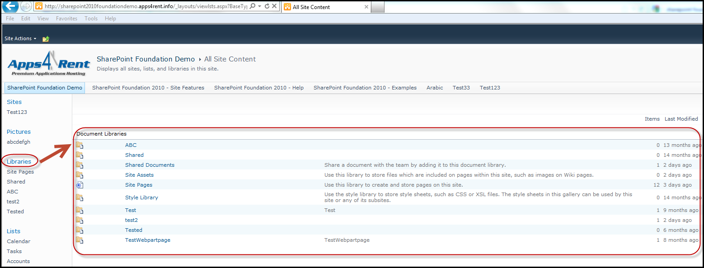Open the Shared Documents library link
Viewport: 704px width, 268px height.
[x=150, y=165]
